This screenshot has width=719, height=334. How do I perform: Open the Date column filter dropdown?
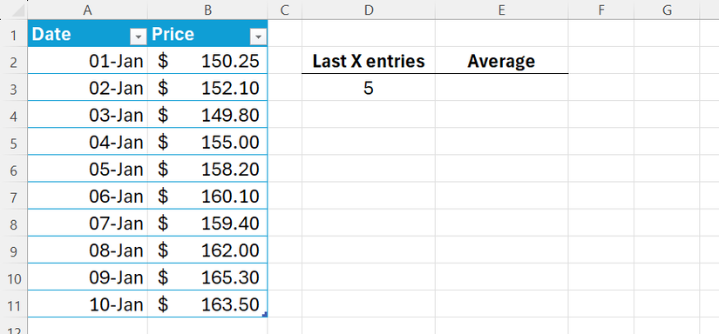pos(138,37)
